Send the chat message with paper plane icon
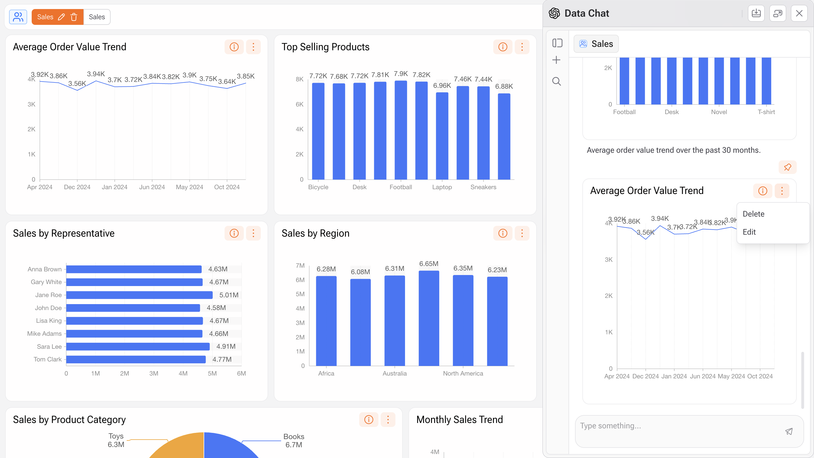The width and height of the screenshot is (814, 458). (789, 431)
